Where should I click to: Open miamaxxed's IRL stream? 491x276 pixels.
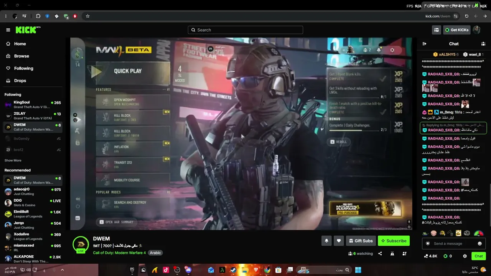33,248
